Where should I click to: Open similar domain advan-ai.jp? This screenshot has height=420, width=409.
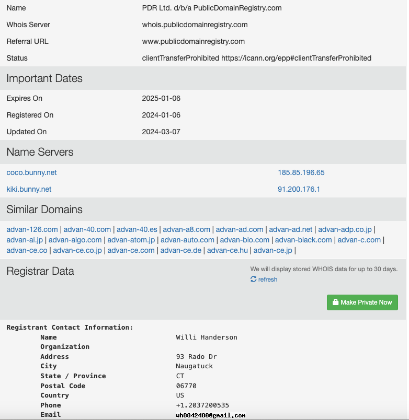pyautogui.click(x=25, y=240)
